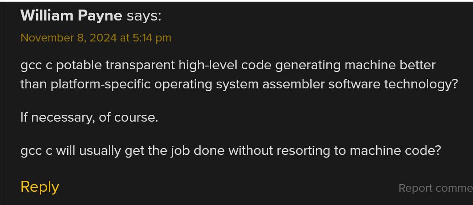Click the commenter name William Payne

[x=71, y=15]
